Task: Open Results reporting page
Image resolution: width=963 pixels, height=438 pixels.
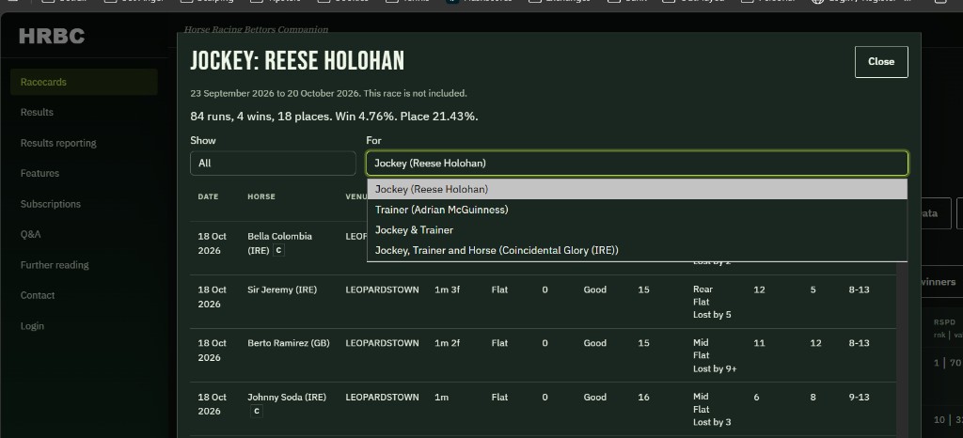Action: click(58, 143)
